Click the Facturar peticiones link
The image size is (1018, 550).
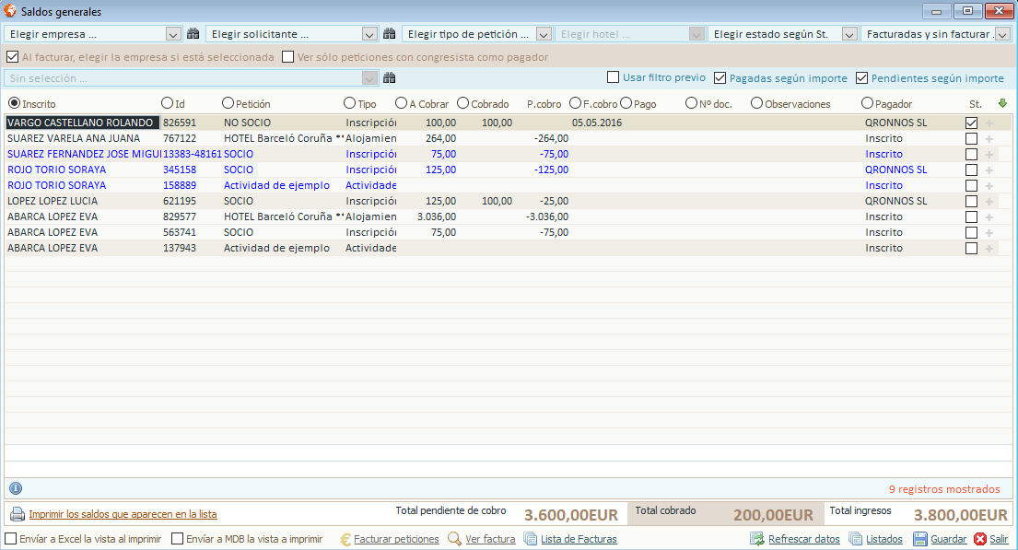point(396,539)
